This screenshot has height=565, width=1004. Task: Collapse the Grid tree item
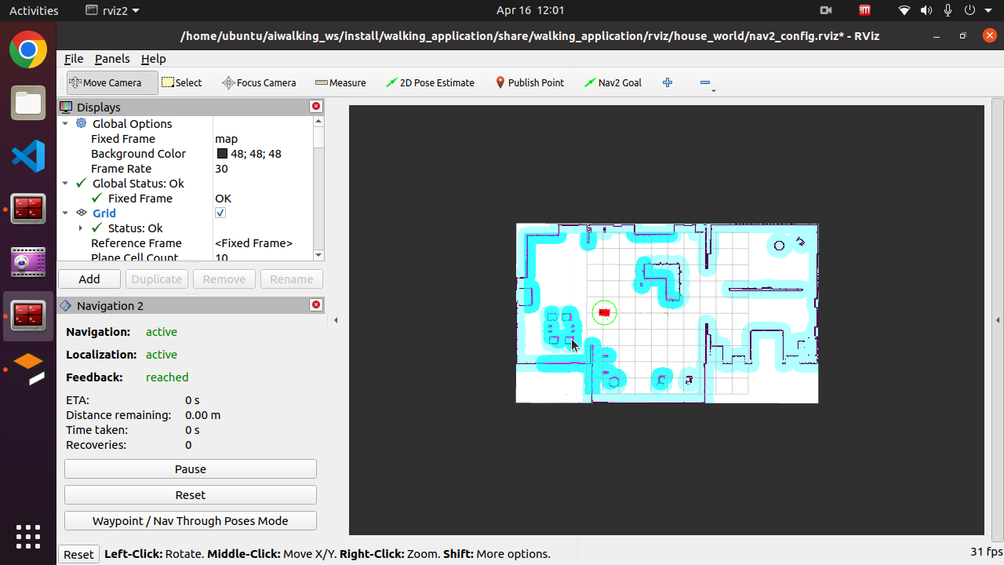pyautogui.click(x=66, y=213)
